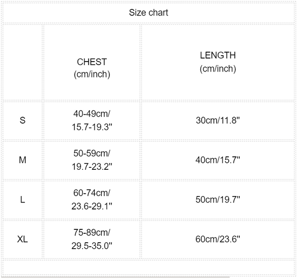Click the 30cm/11.8'' length value
This screenshot has height=278, width=298.
pos(218,120)
